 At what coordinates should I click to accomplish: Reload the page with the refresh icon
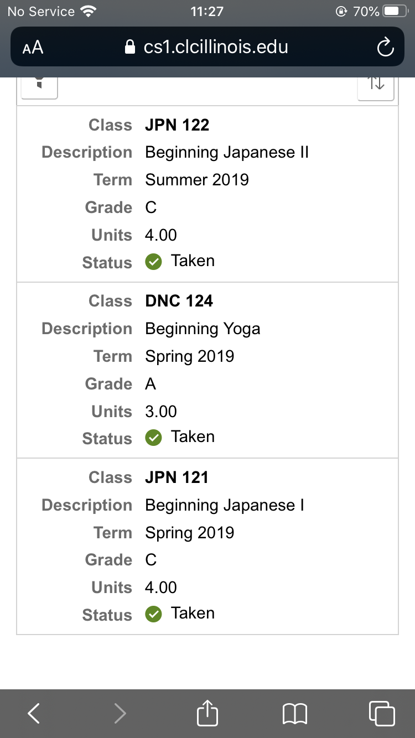pyautogui.click(x=385, y=48)
